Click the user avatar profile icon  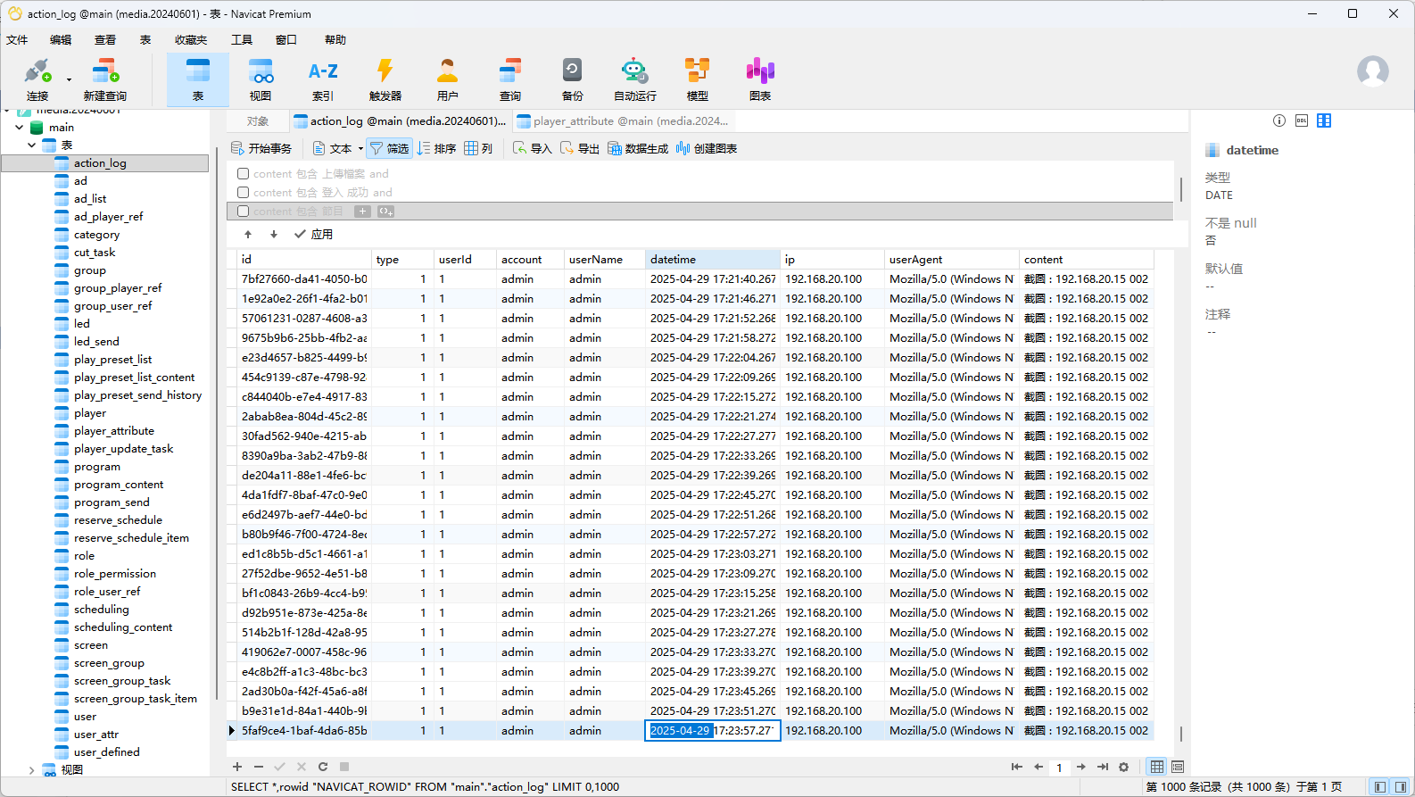pyautogui.click(x=1373, y=71)
